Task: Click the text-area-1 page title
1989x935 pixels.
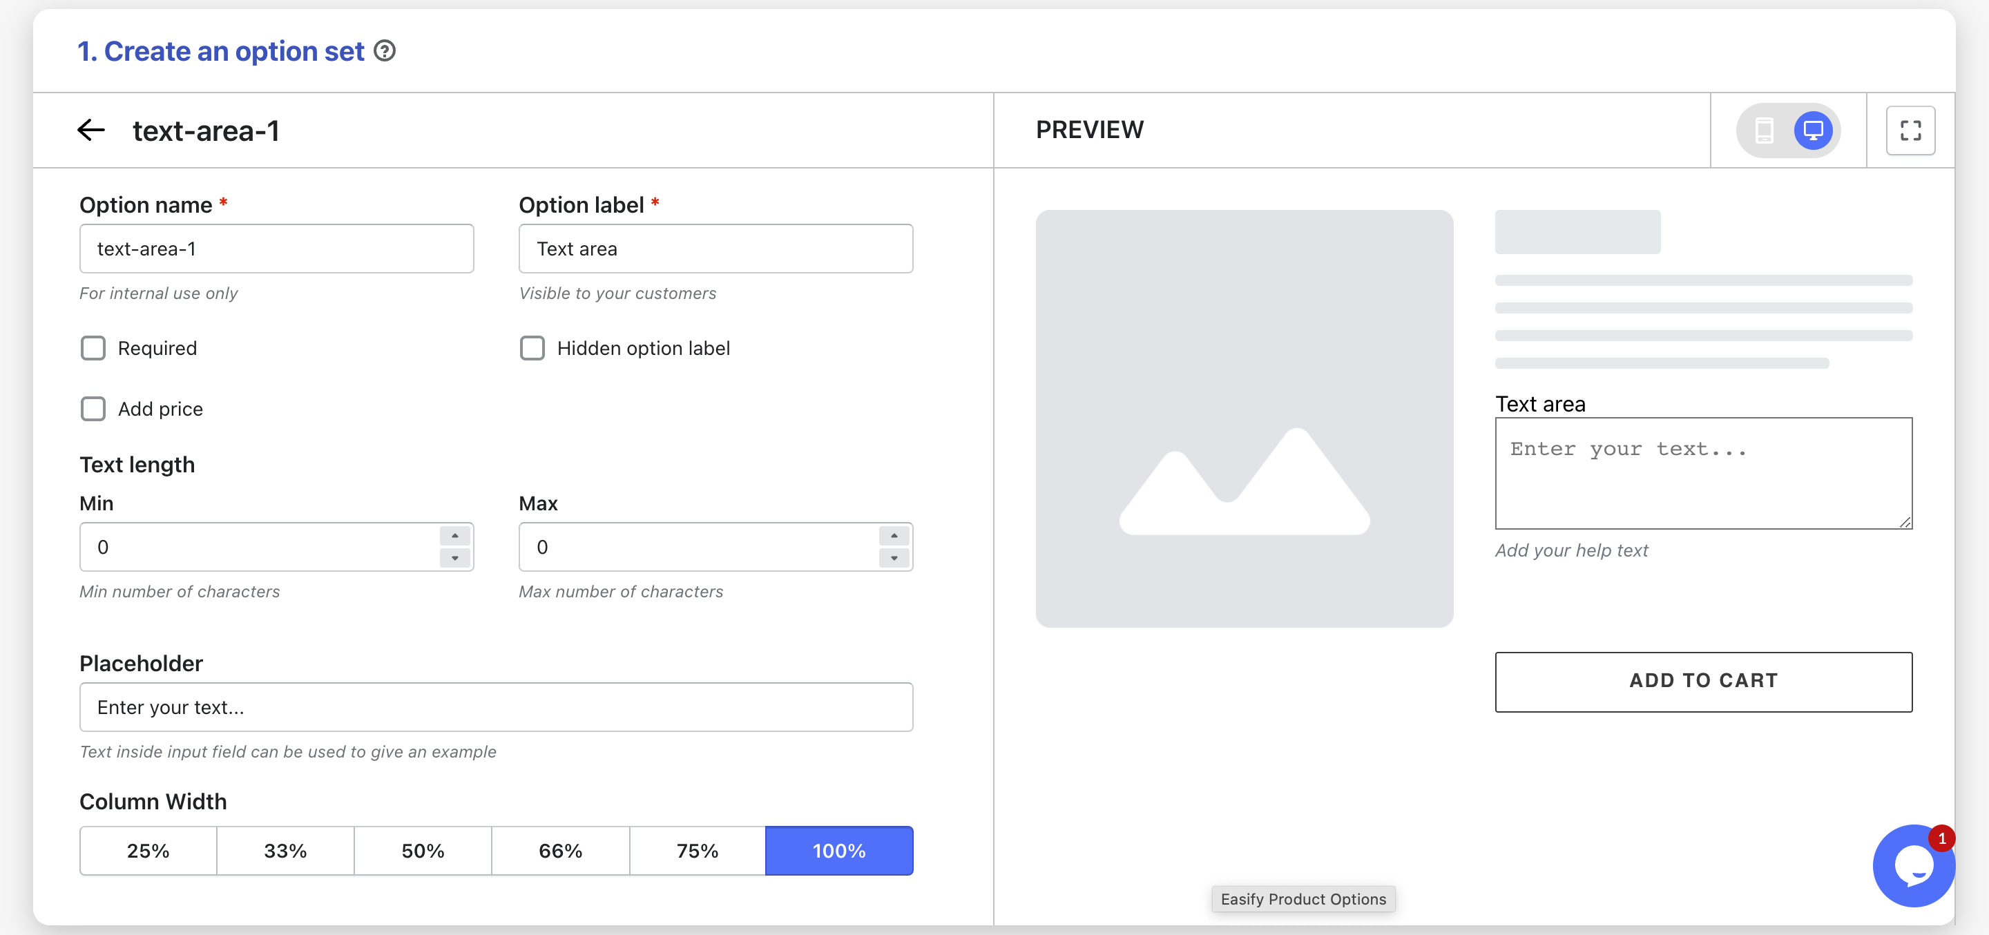Action: pyautogui.click(x=205, y=131)
